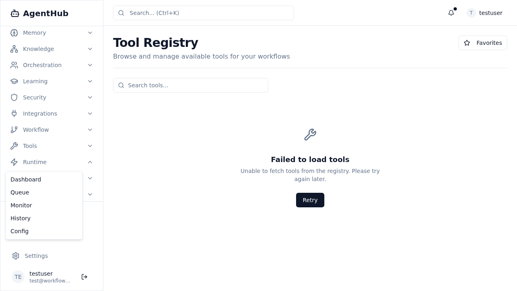
Task: Click the Retry button
Action: 310,200
